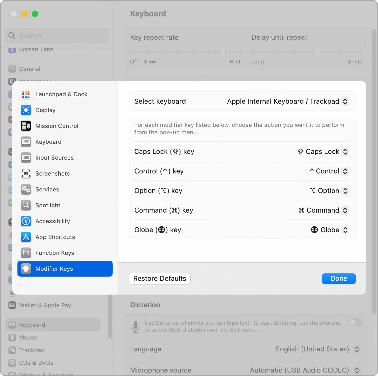Image resolution: width=378 pixels, height=376 pixels.
Task: Click the Screenshots camera icon
Action: point(26,173)
